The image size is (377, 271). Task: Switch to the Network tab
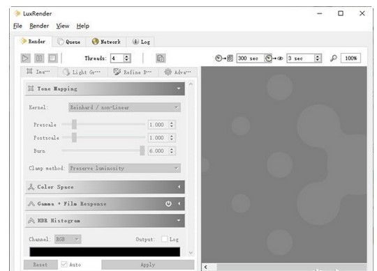(106, 42)
